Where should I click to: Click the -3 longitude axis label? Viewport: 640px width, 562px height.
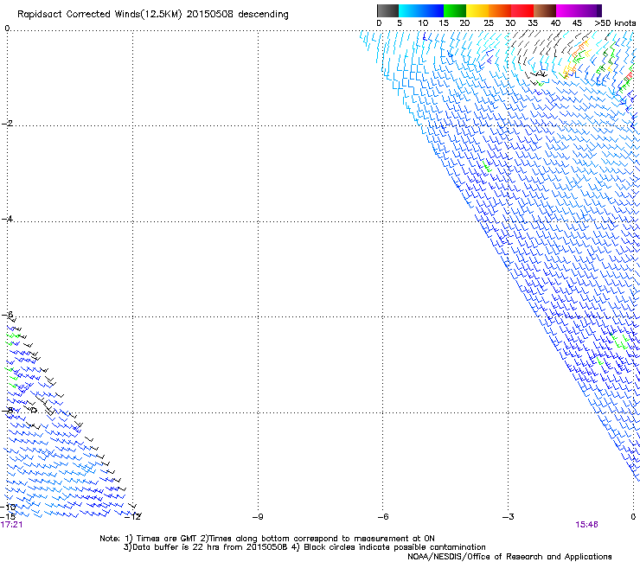[508, 517]
